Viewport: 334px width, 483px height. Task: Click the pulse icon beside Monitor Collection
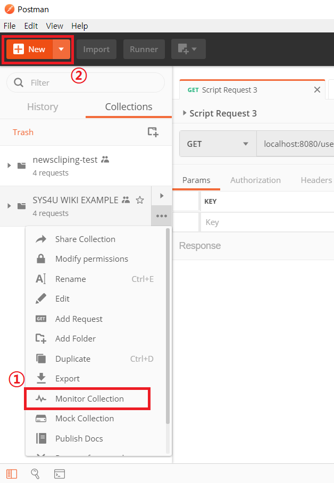41,398
